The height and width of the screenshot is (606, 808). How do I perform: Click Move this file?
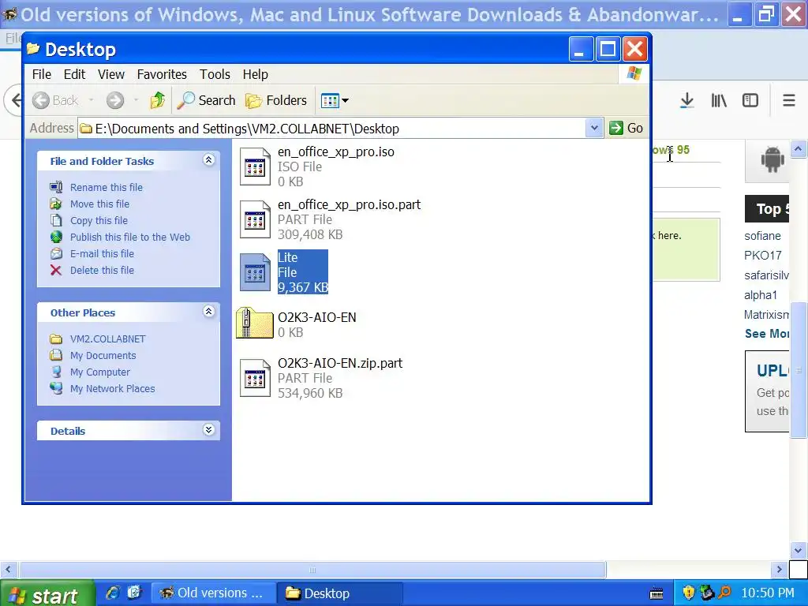pos(99,204)
